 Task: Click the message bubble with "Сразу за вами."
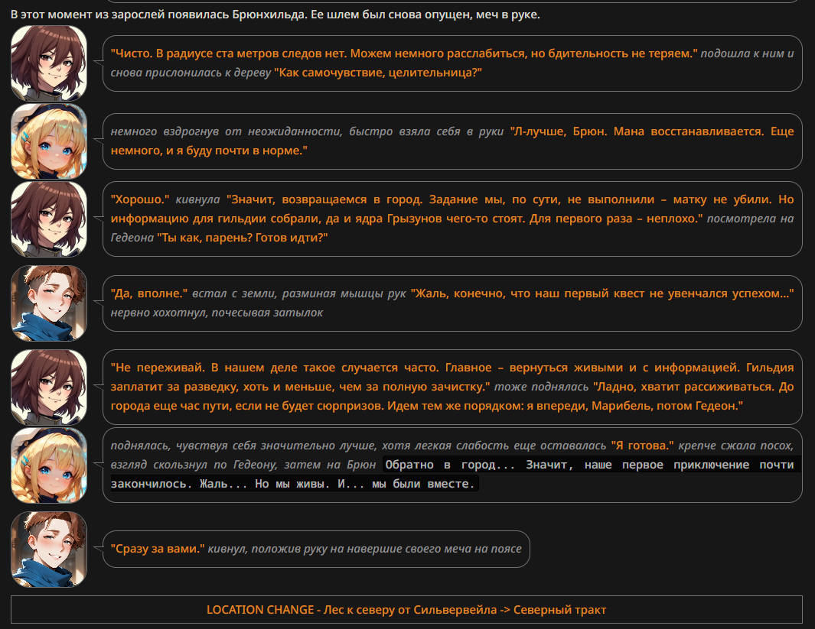click(x=316, y=549)
